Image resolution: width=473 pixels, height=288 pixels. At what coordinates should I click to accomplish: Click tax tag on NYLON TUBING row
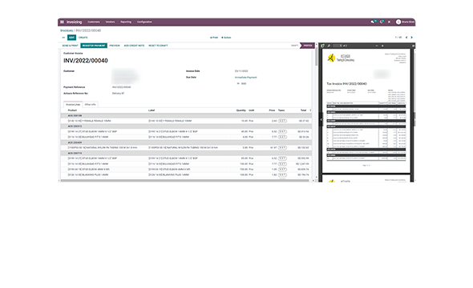[x=282, y=148]
